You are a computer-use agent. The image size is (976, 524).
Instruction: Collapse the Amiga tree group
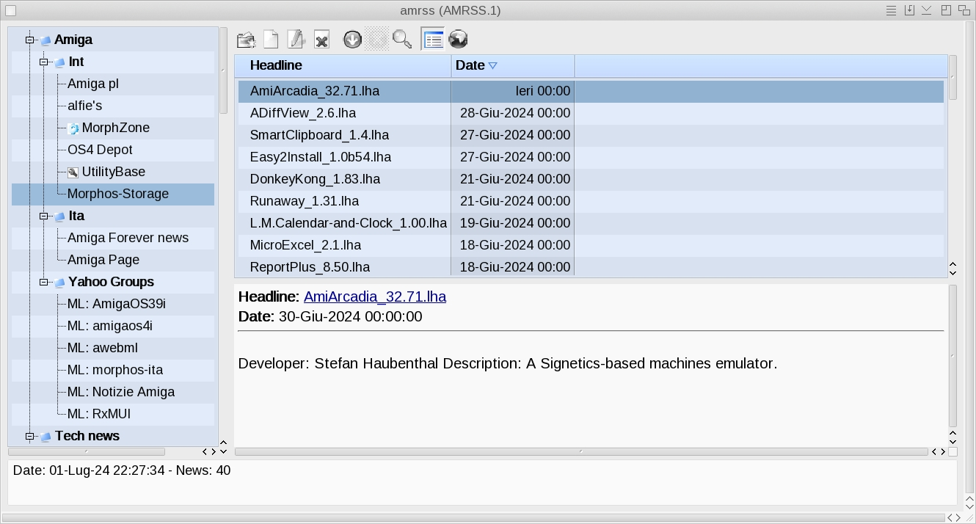pyautogui.click(x=29, y=40)
